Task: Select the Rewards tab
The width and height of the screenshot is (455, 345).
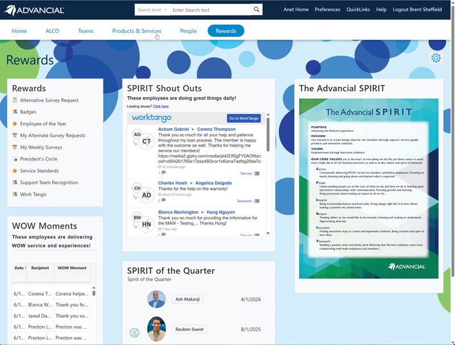Action: click(226, 31)
